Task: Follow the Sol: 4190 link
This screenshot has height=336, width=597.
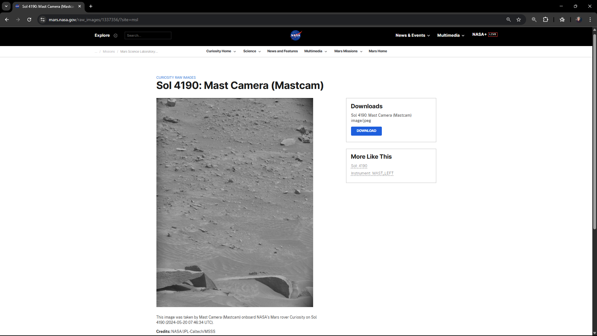Action: point(359,166)
